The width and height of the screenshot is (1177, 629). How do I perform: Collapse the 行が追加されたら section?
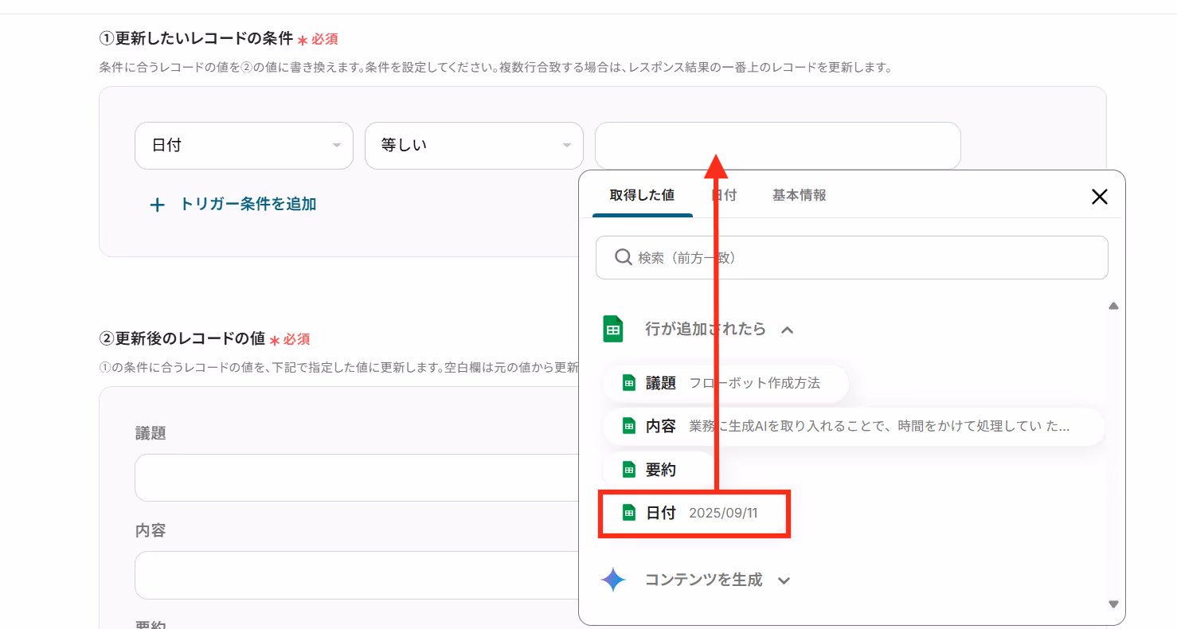coord(788,330)
